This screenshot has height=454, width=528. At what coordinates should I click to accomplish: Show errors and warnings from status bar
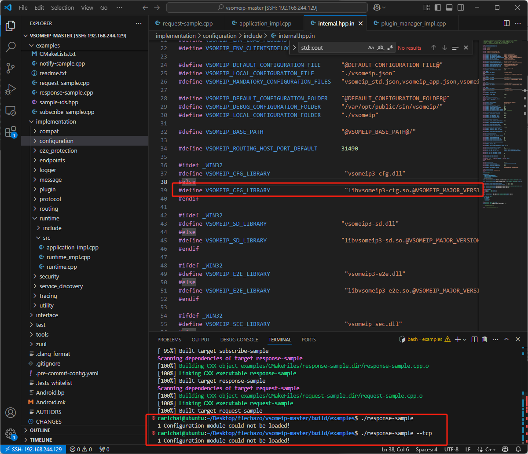coord(81,449)
